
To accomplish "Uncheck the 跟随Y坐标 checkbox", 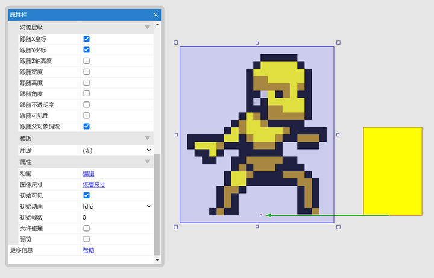I will [86, 50].
